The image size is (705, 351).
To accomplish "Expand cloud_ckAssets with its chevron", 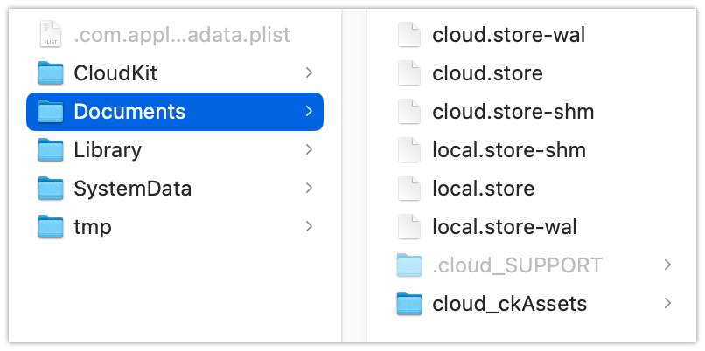I will point(667,304).
